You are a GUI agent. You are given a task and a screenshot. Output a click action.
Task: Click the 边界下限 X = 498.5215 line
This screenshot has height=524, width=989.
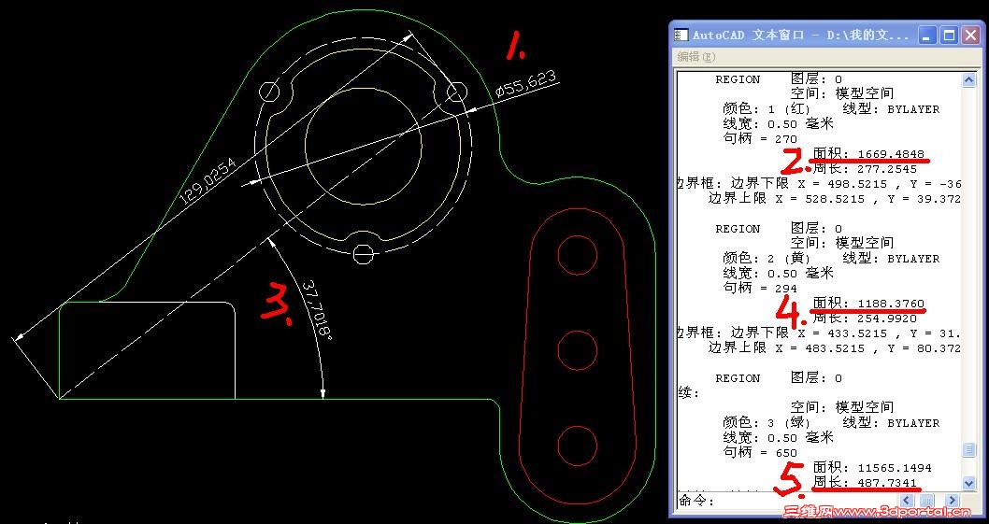point(819,183)
